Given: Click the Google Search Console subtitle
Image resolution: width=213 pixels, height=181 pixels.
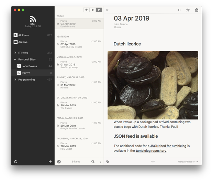Looking at the screenshot, I should coord(72,128).
